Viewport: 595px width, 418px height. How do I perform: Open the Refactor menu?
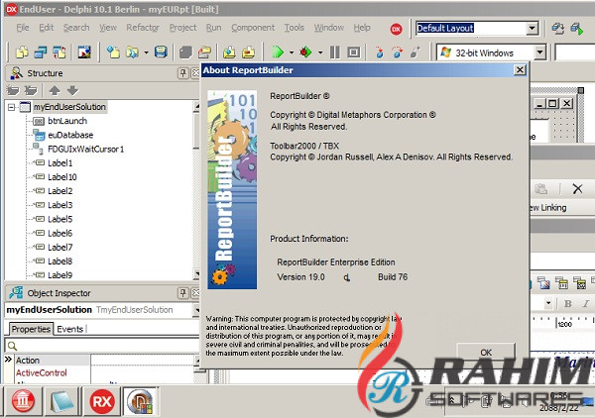pos(143,28)
